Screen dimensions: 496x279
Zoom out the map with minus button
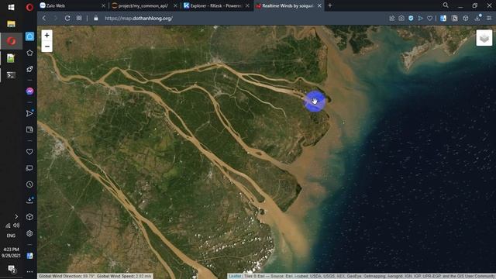[46, 46]
